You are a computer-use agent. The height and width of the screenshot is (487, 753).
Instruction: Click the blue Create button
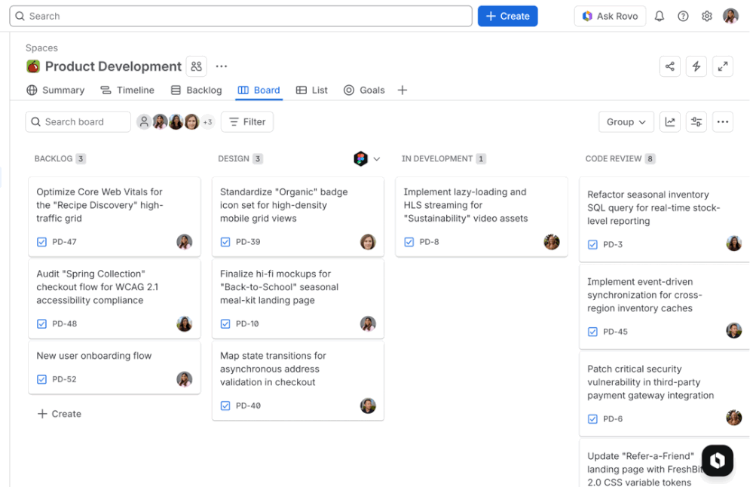[x=507, y=16]
